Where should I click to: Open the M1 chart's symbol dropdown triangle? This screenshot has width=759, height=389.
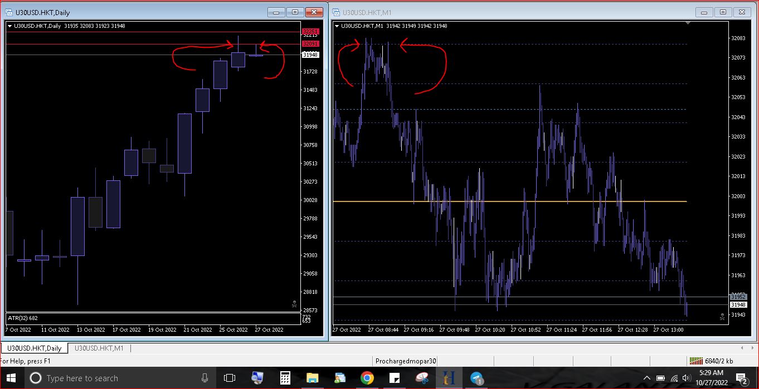(337, 26)
